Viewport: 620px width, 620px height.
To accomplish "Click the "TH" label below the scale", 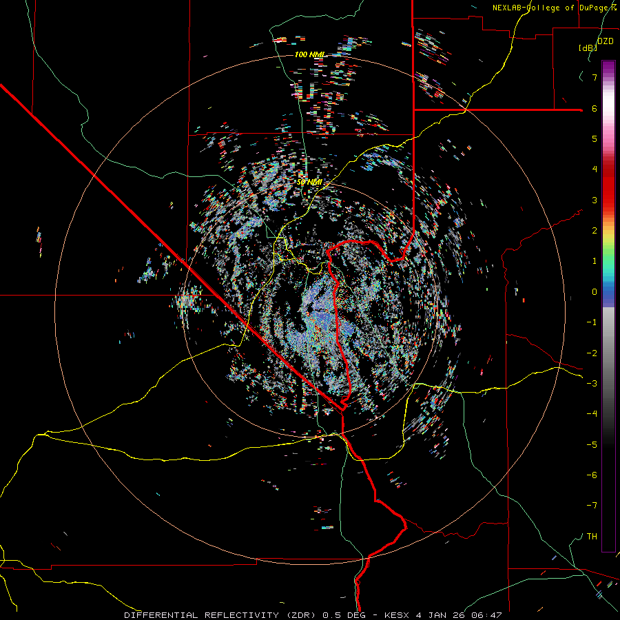I will click(592, 537).
